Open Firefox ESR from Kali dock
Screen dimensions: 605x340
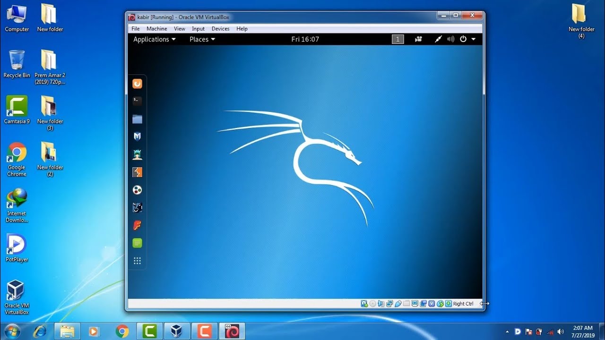pos(137,84)
